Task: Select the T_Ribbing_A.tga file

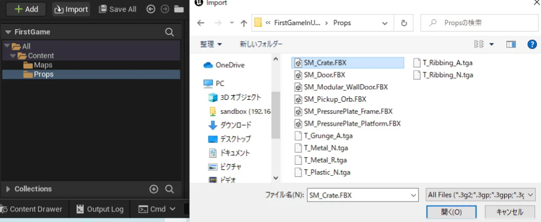Action: [443, 63]
